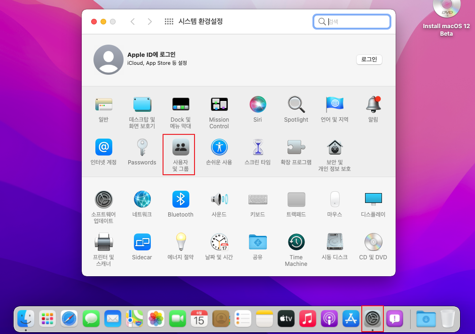Image resolution: width=475 pixels, height=334 pixels.
Task: Open Mail from the Dock
Action: tap(113, 318)
